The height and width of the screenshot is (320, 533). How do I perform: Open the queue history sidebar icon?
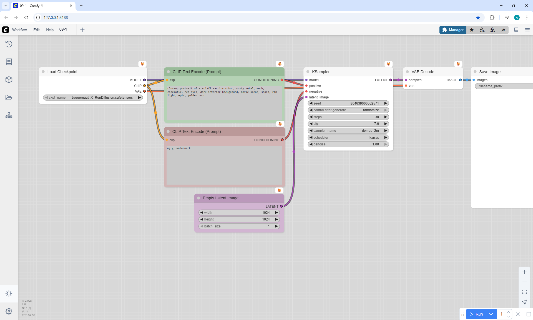coord(9,44)
